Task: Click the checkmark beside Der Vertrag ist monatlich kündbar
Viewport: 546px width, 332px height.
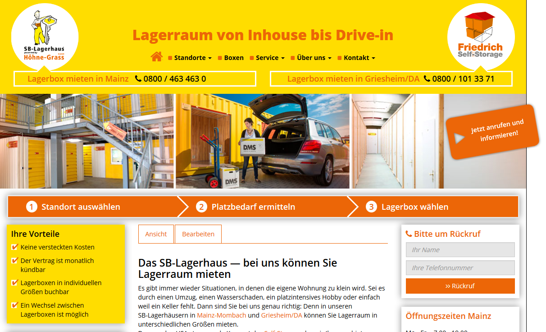Action: [15, 260]
